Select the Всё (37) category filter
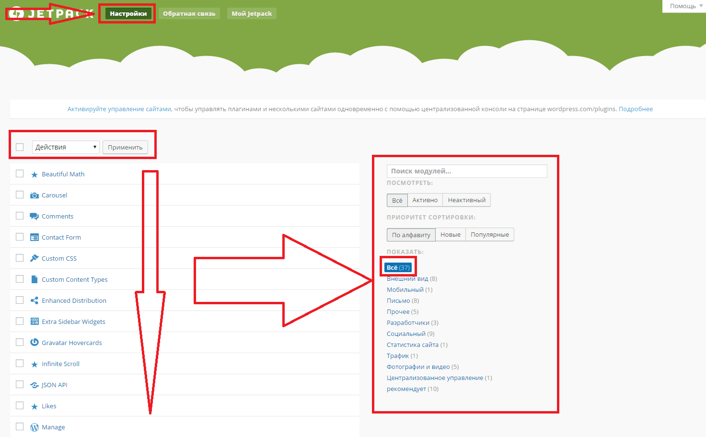Viewport: 706px width, 437px height. (398, 267)
